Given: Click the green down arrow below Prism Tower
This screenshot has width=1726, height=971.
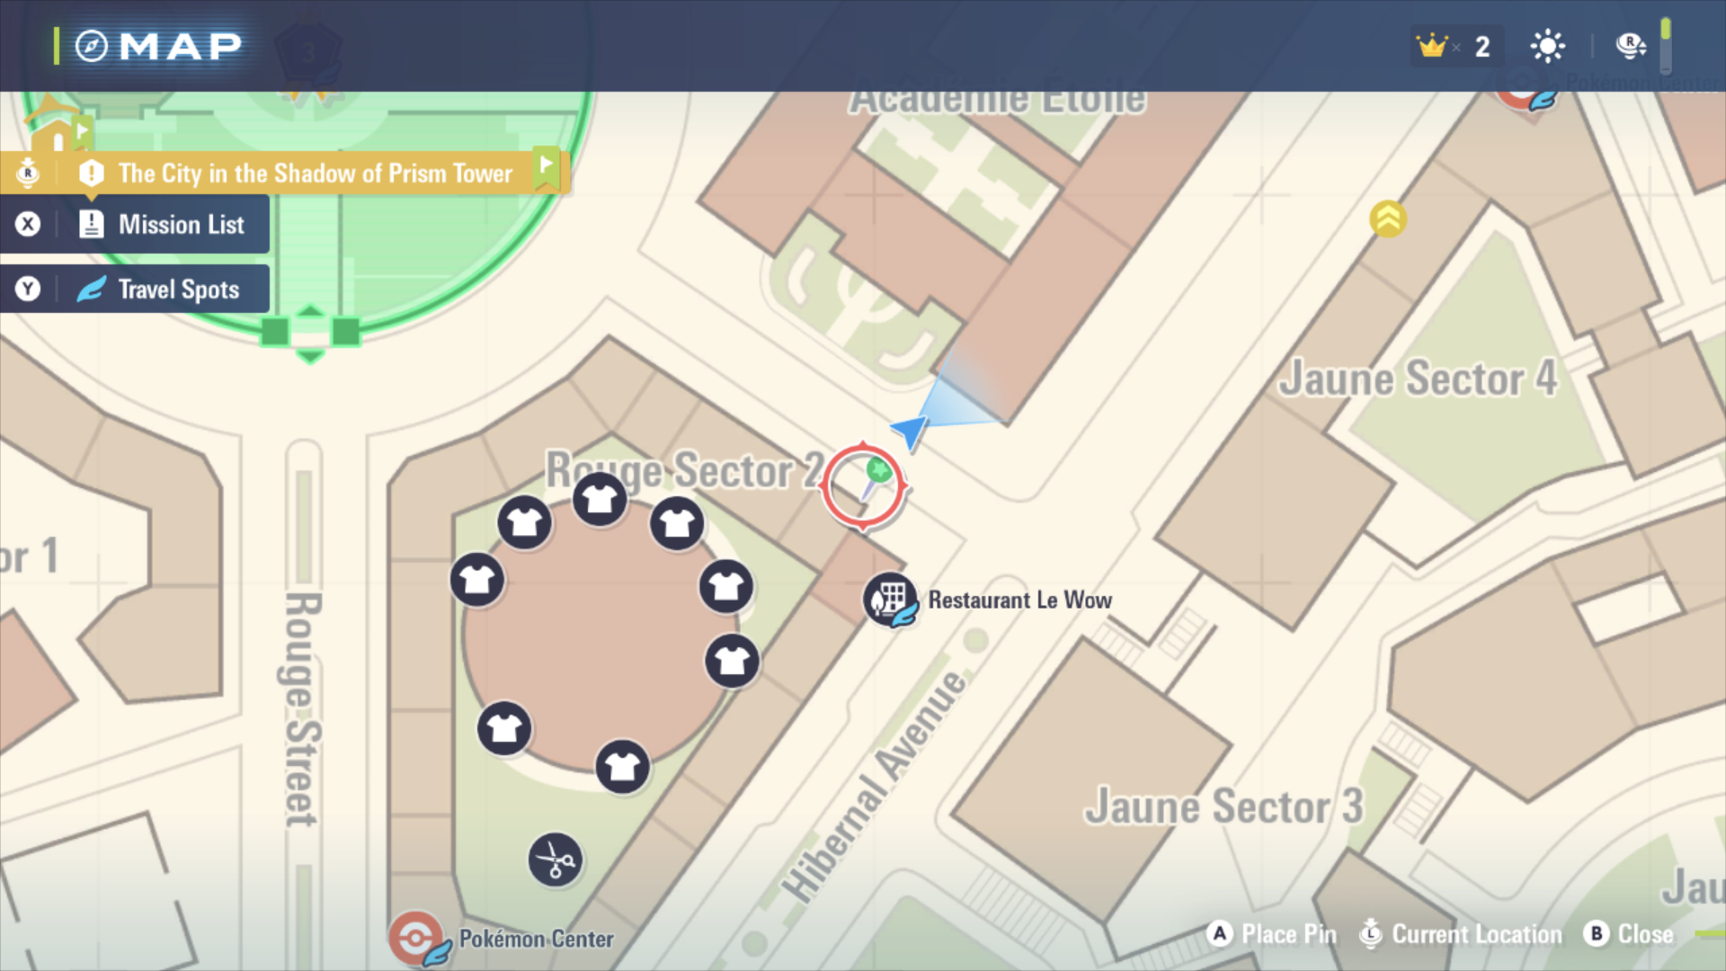Looking at the screenshot, I should pyautogui.click(x=310, y=357).
